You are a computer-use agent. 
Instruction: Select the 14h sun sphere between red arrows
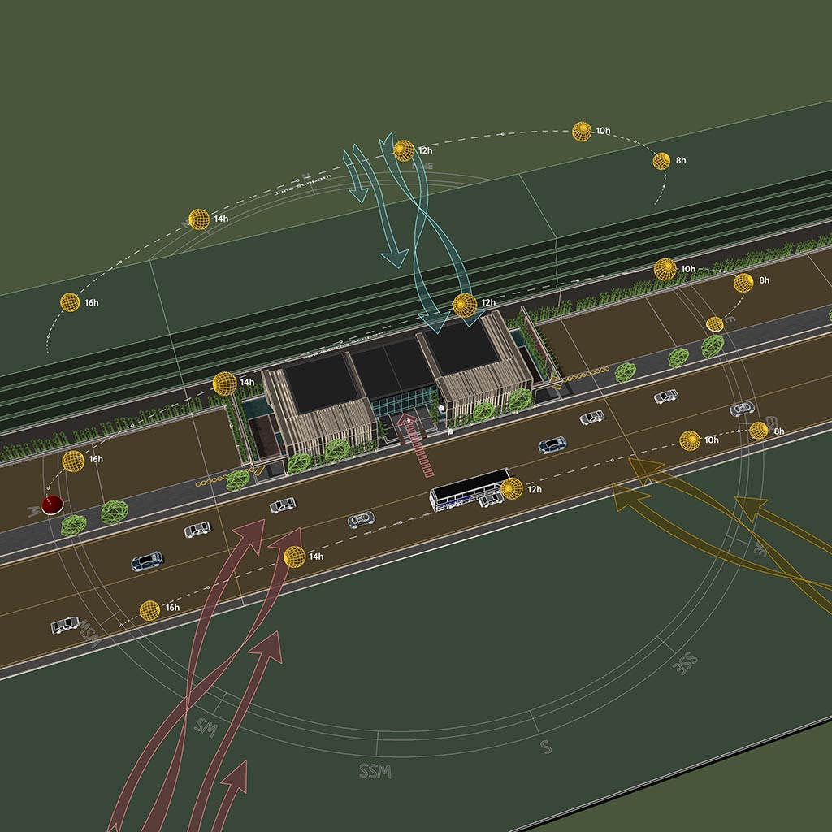(x=294, y=557)
